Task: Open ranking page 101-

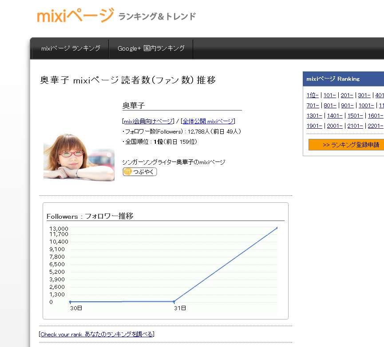Action: [x=330, y=95]
